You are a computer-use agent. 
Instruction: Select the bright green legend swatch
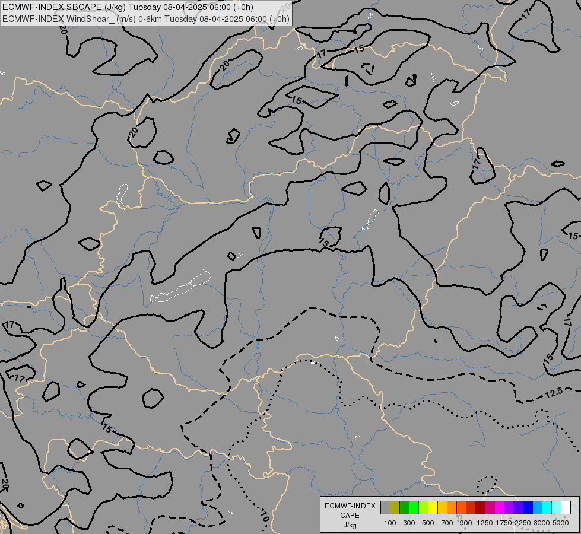414,508
